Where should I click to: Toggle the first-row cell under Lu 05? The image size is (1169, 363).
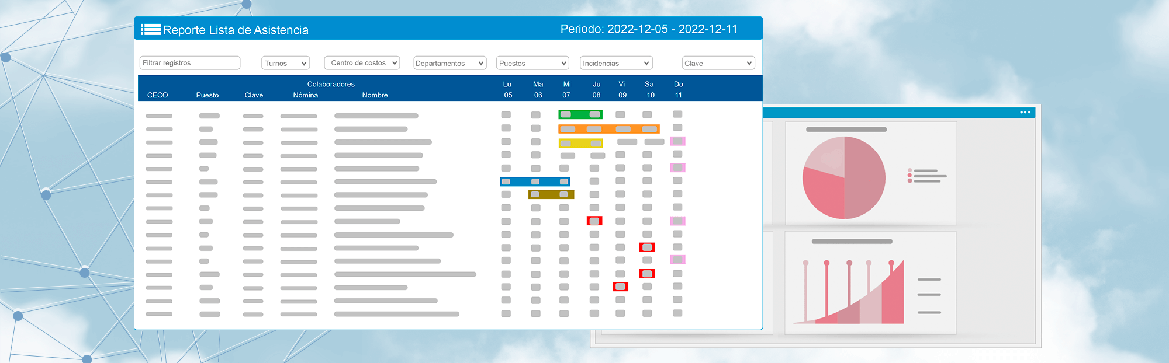coord(506,115)
